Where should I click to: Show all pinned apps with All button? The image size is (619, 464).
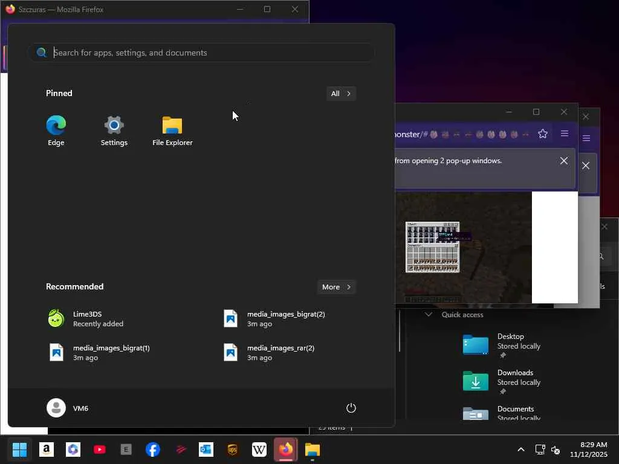point(341,94)
